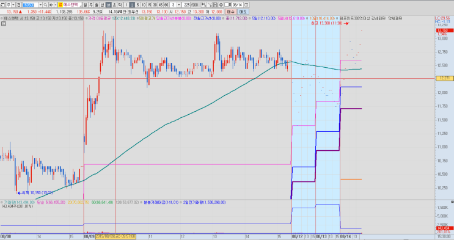
Task: Click the speaker sound icon
Action: (x=51, y=5)
